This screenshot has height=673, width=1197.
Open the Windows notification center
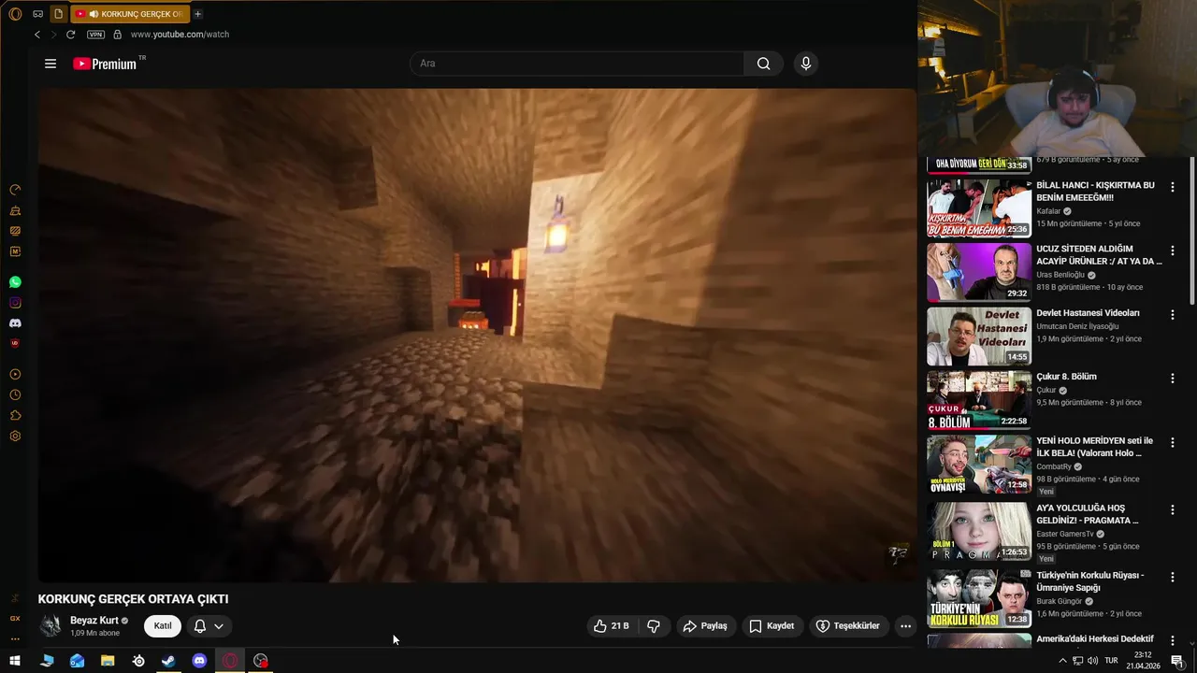(x=1177, y=661)
